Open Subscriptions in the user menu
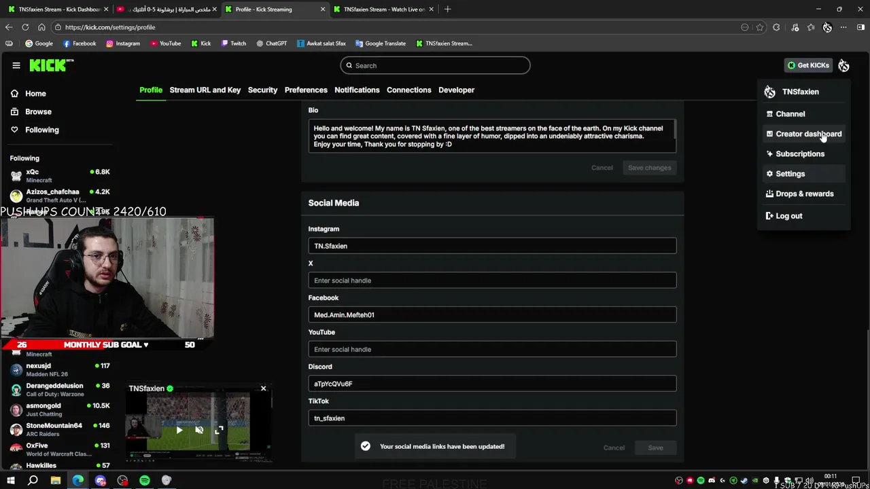The width and height of the screenshot is (870, 489). pyautogui.click(x=803, y=153)
